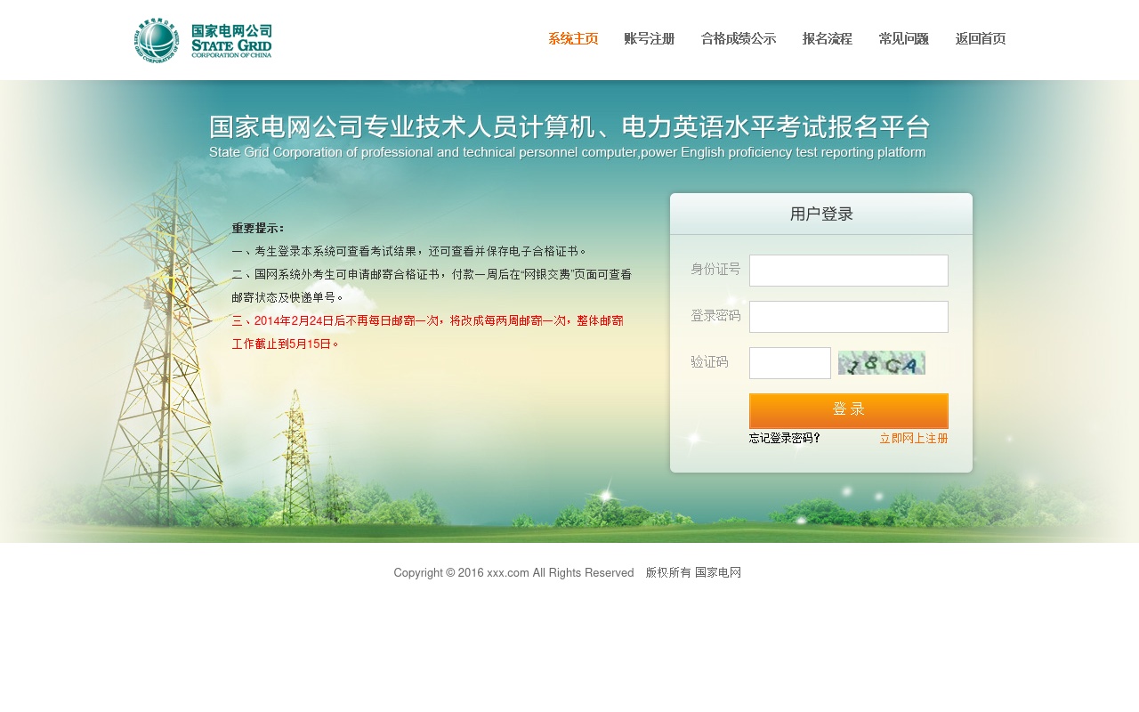Focus the 验证码 input box
Screen dimensions: 1139x712
pyautogui.click(x=790, y=363)
